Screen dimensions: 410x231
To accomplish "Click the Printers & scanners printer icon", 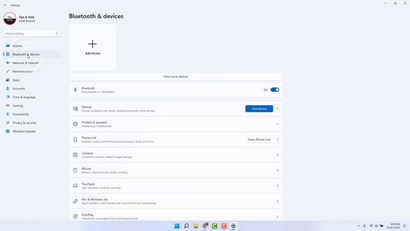I will coord(76,124).
